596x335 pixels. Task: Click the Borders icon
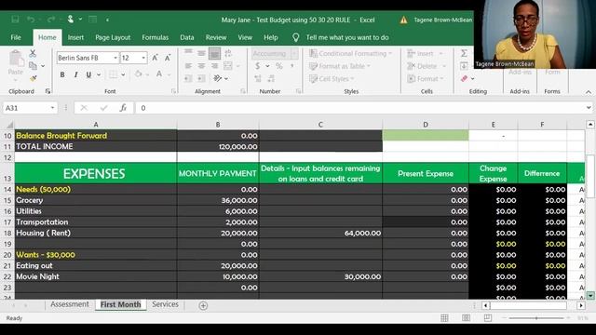click(113, 74)
